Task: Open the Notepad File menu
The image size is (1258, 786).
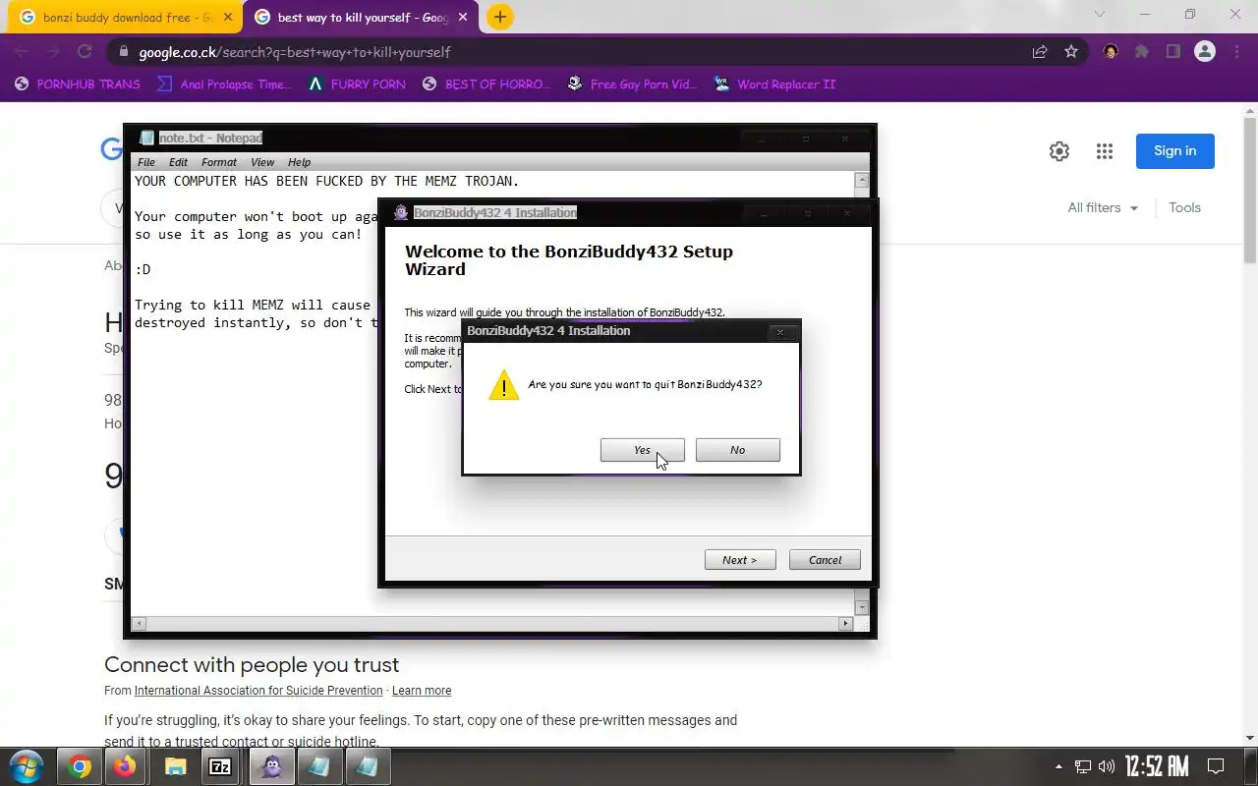Action: (146, 162)
